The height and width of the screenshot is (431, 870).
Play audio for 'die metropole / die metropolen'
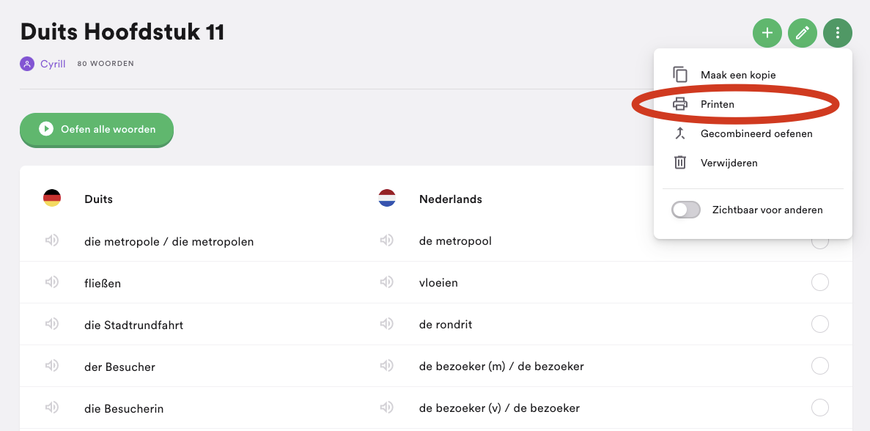[51, 240]
